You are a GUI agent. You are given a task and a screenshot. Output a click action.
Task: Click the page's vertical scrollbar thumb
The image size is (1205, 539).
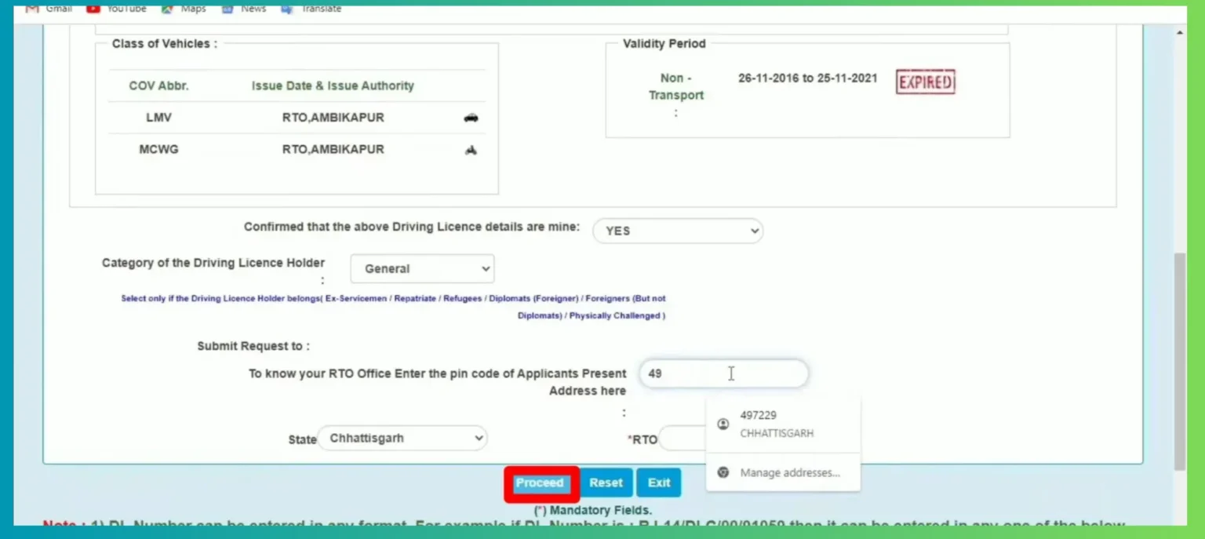(1180, 361)
